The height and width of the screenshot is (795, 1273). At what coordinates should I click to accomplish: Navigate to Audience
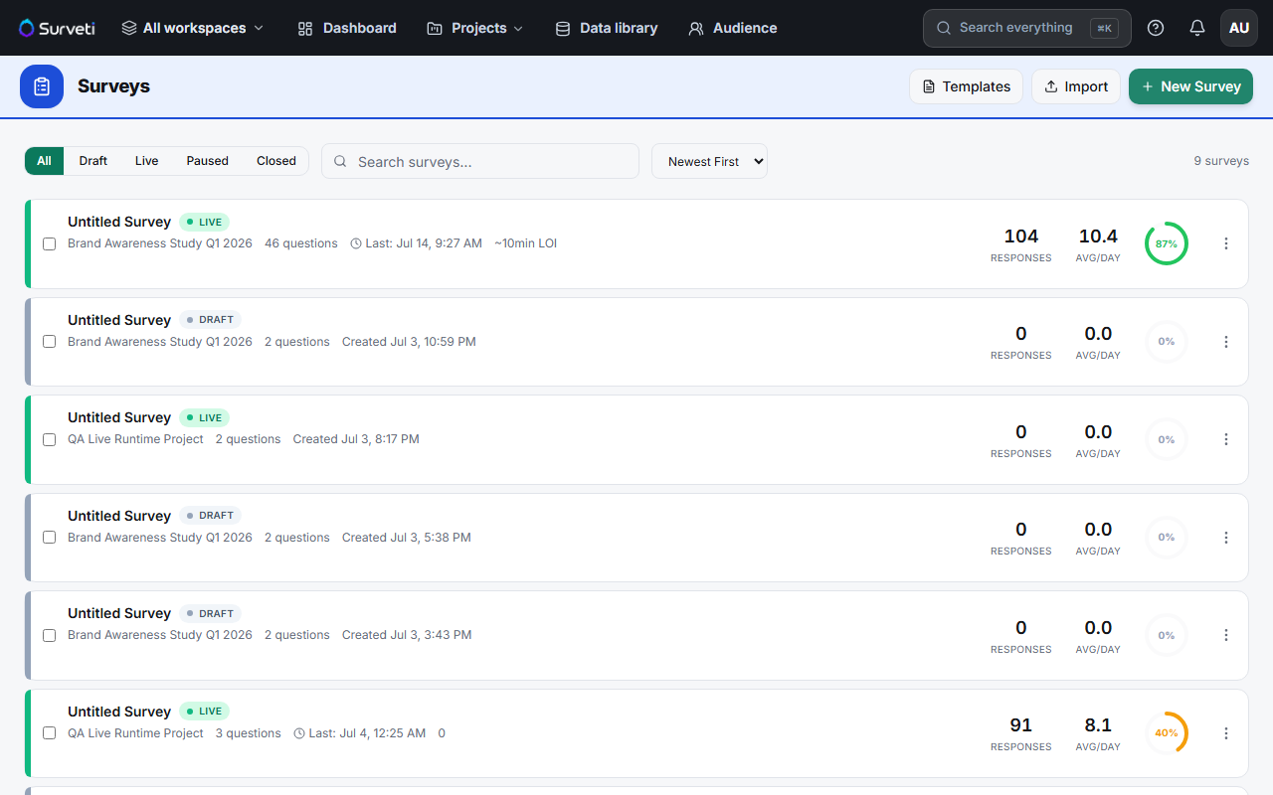(732, 28)
